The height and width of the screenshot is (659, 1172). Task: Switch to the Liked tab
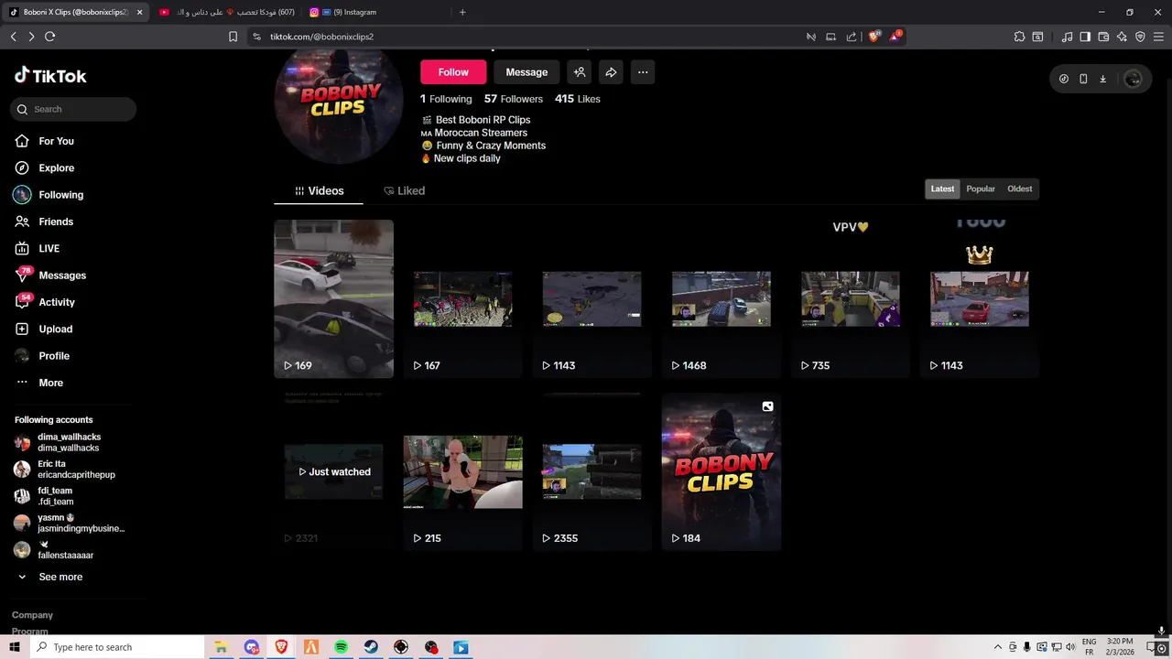pos(404,190)
